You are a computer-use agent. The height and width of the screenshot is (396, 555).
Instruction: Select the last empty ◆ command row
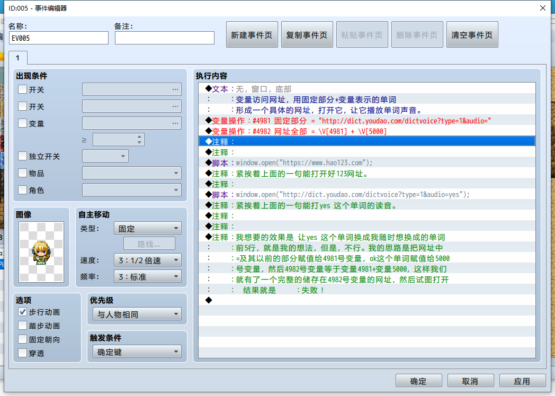coord(367,301)
